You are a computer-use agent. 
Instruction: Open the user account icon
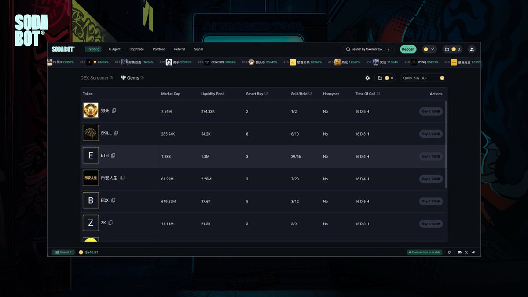(472, 49)
